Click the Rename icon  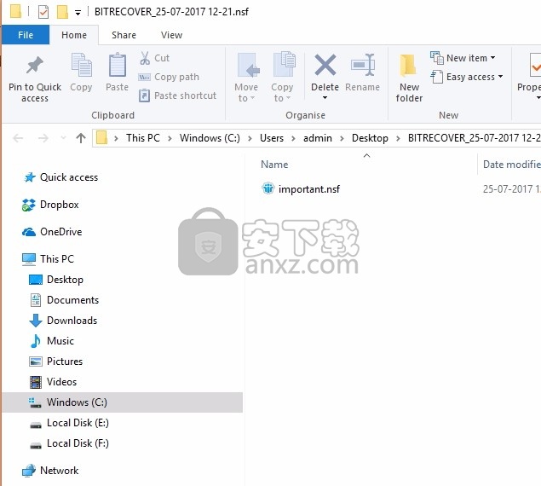[x=363, y=65]
